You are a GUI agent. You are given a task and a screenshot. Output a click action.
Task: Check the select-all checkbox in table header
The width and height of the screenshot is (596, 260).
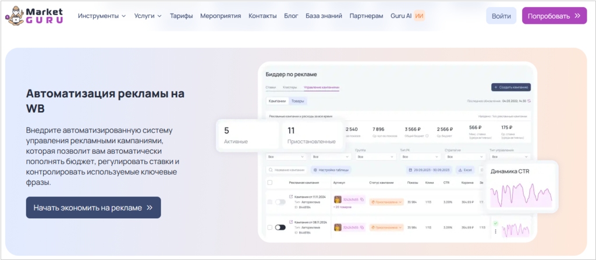269,183
